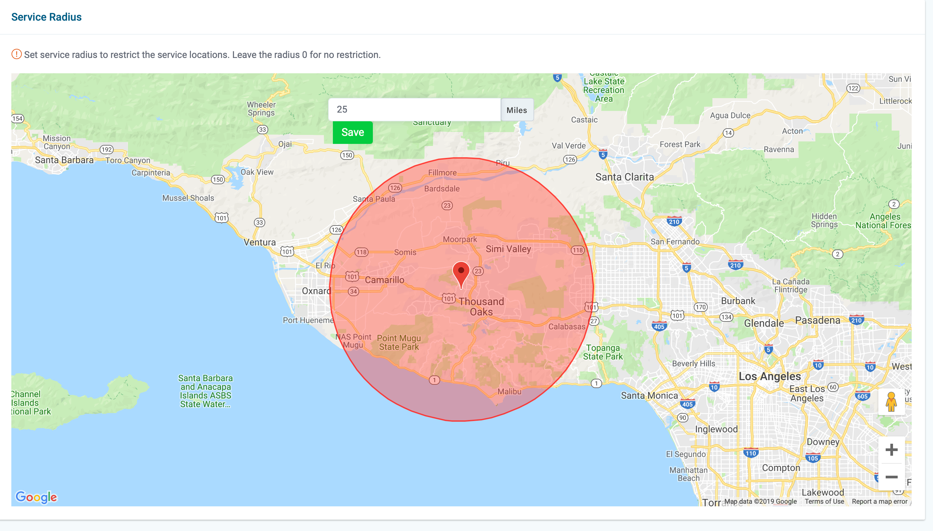Image resolution: width=933 pixels, height=531 pixels.
Task: Click the Port Hueneme label
Action: [308, 320]
